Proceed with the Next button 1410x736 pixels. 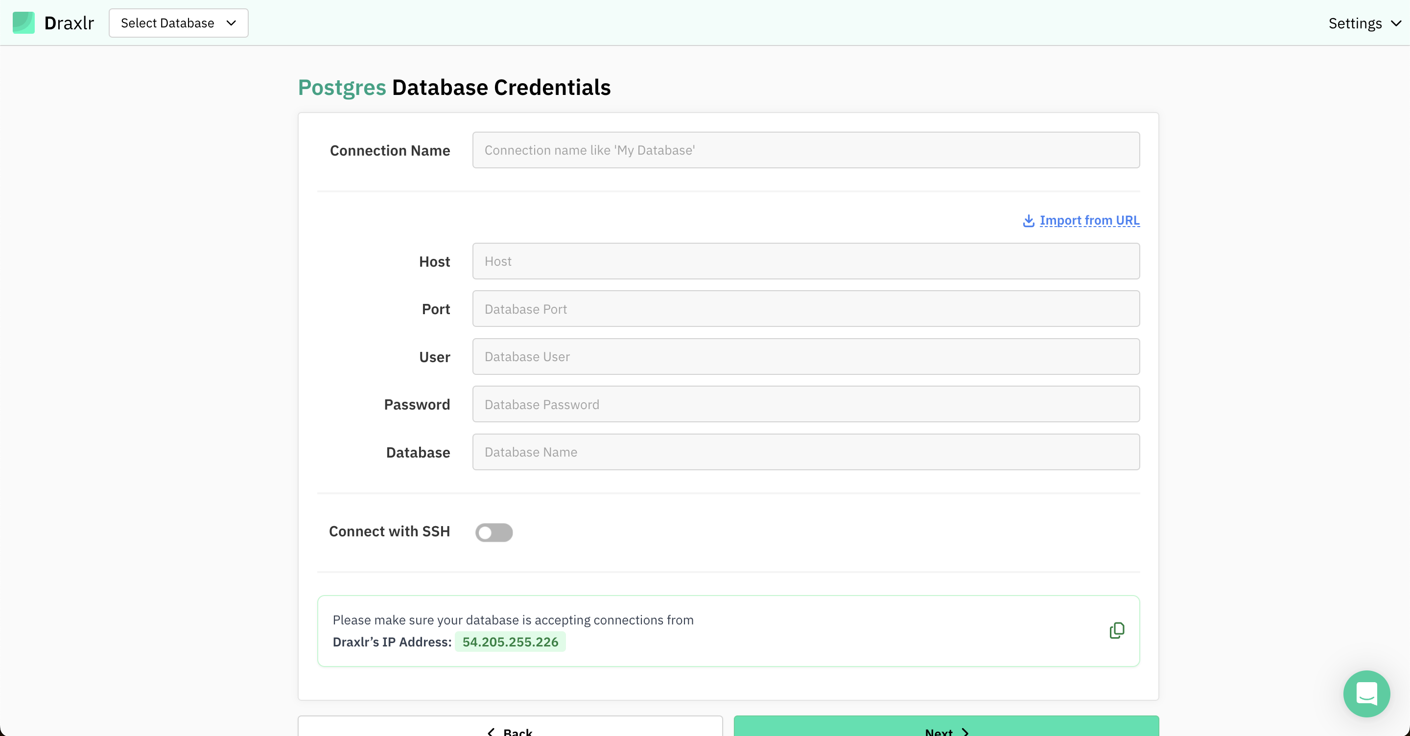coord(946,726)
